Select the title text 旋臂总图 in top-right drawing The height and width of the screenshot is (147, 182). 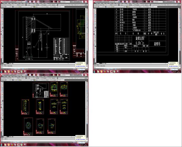tap(140, 38)
